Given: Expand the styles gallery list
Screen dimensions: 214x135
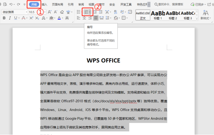Looking at the screenshot, I should click(x=197, y=19).
